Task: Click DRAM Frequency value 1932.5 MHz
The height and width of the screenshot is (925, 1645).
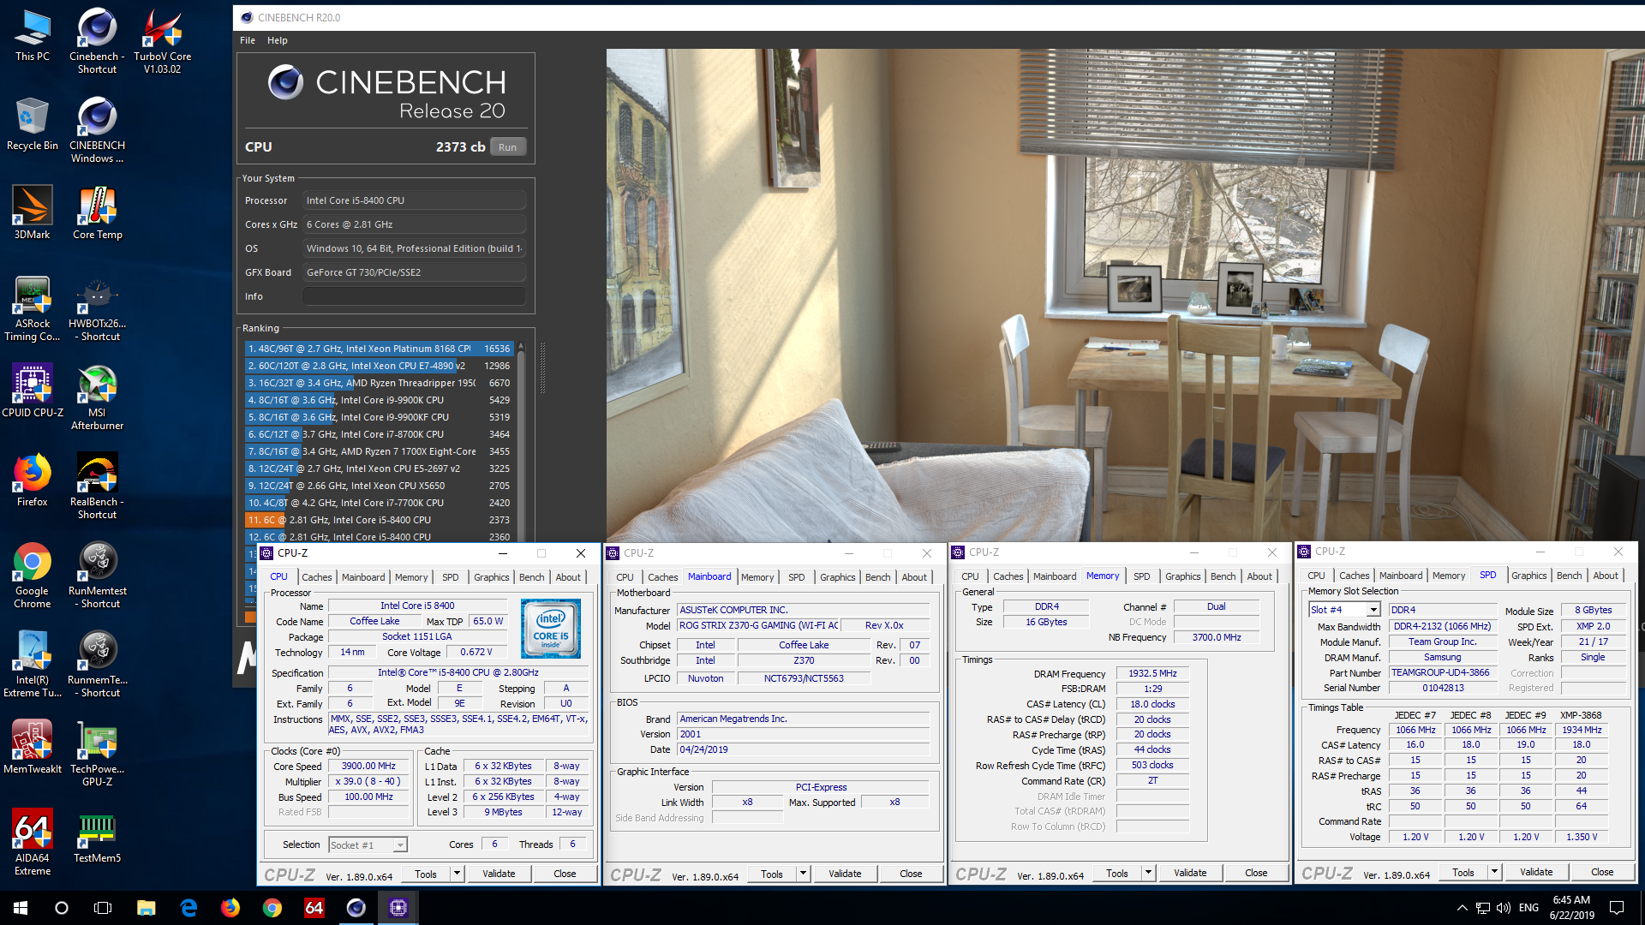Action: pyautogui.click(x=1152, y=674)
